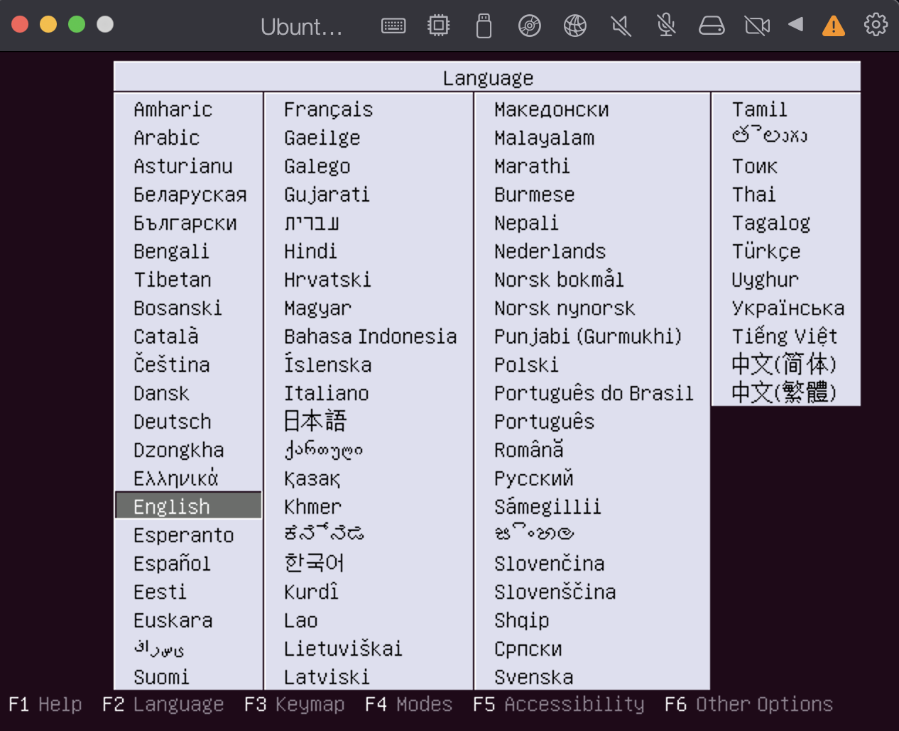Screen dimensions: 899x731
Task: Select Hrvatski language
Action: (x=327, y=280)
